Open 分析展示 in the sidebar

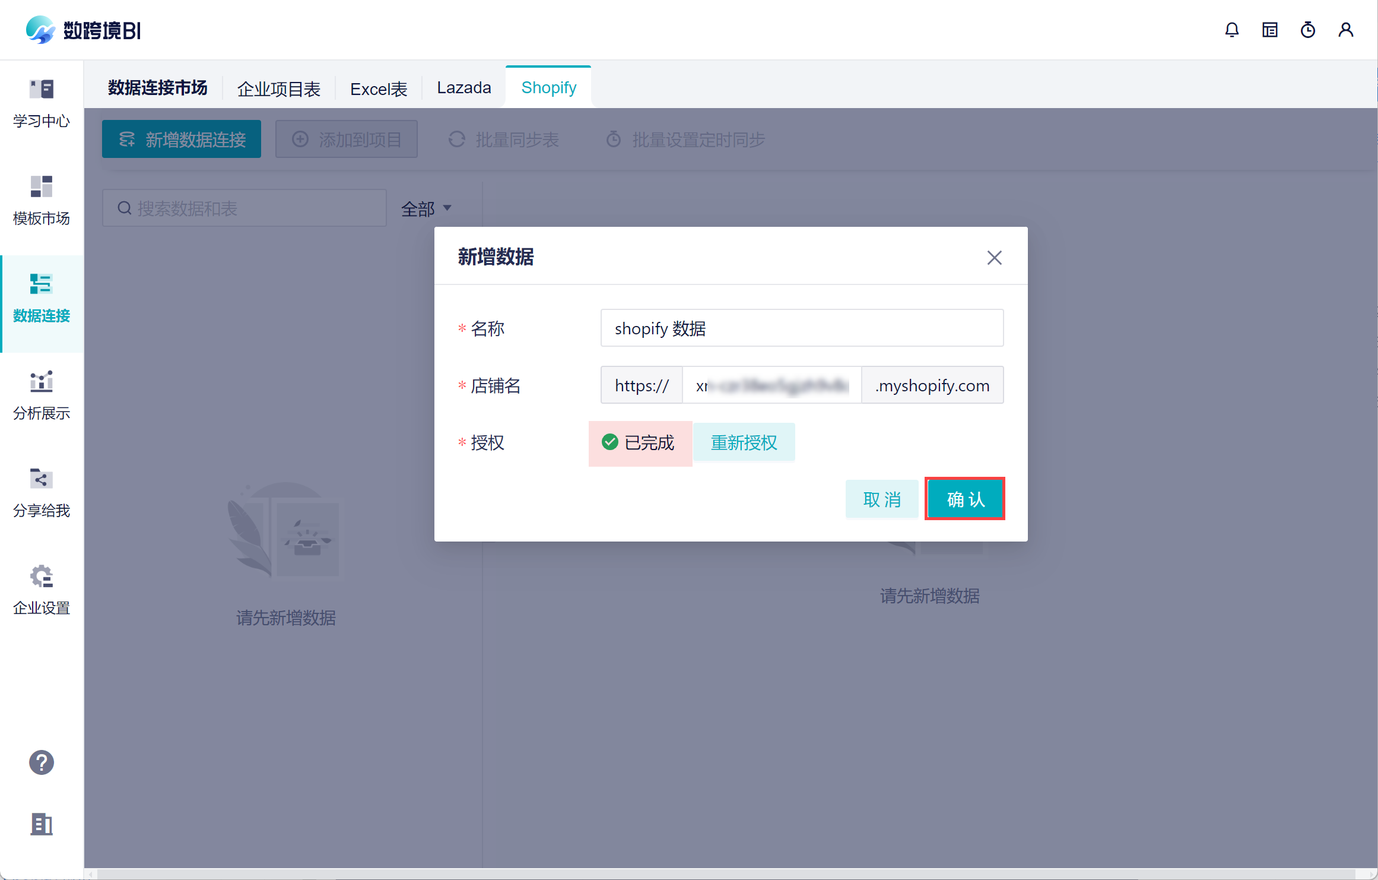pos(42,396)
